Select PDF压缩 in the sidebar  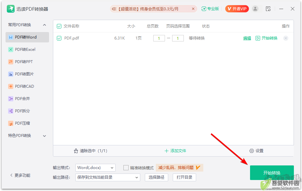[x=27, y=123]
